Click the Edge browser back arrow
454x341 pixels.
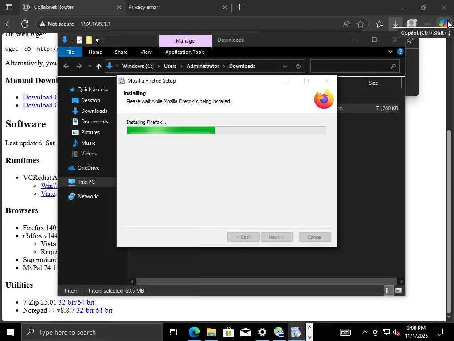pyautogui.click(x=9, y=24)
